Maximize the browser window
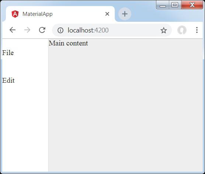This screenshot has width=205, height=174. [175, 5]
